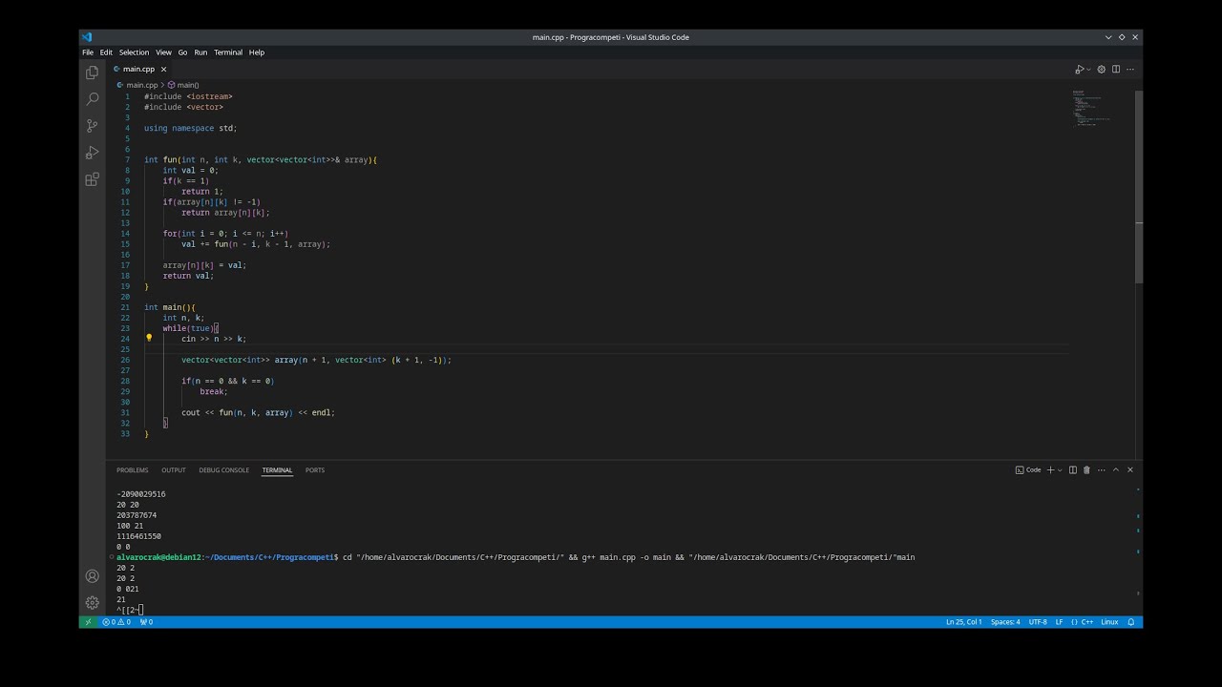Open the Run menu

point(200,52)
